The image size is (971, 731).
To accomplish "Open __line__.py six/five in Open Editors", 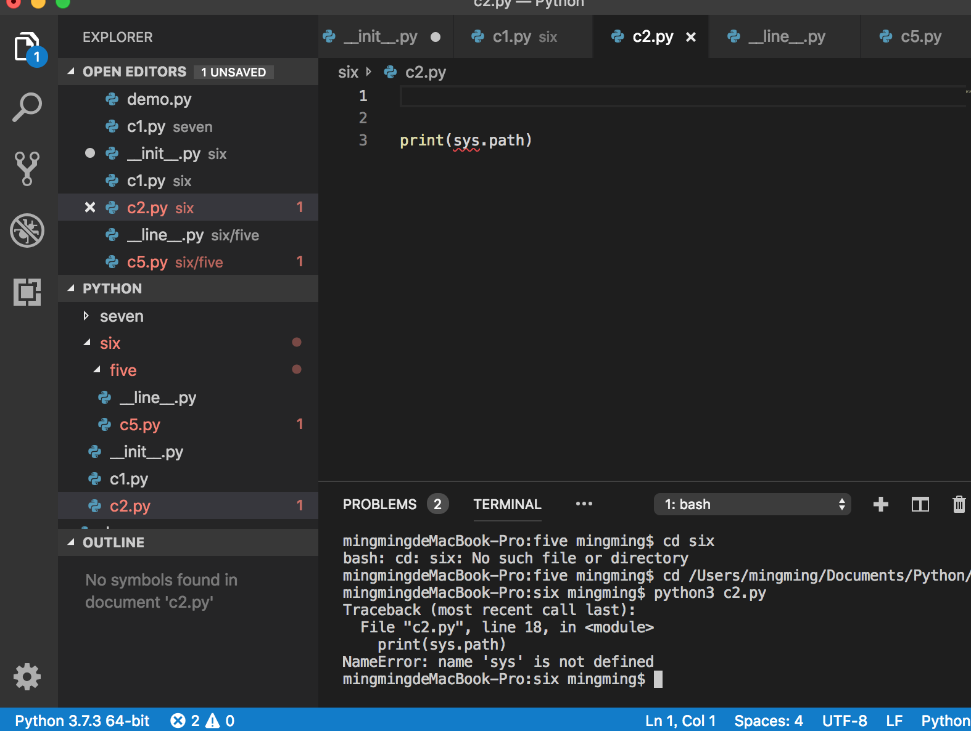I will click(188, 234).
